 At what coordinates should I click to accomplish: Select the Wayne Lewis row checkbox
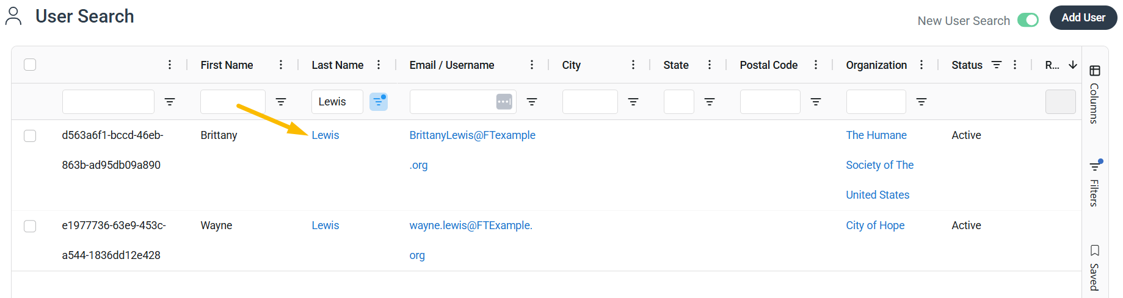tap(30, 225)
